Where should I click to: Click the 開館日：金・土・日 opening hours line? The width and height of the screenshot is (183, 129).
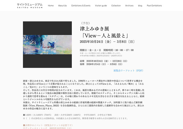pyautogui.click(x=107, y=50)
